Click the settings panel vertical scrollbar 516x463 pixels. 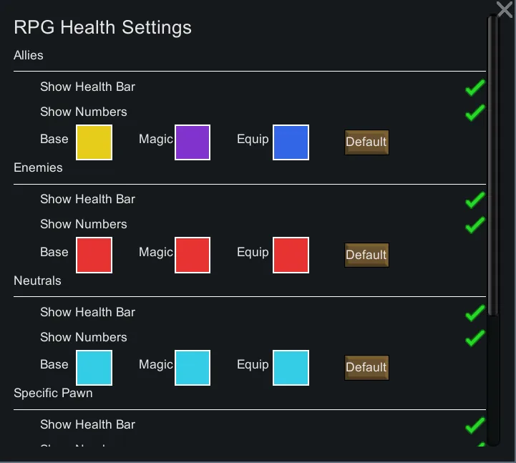[x=493, y=165]
